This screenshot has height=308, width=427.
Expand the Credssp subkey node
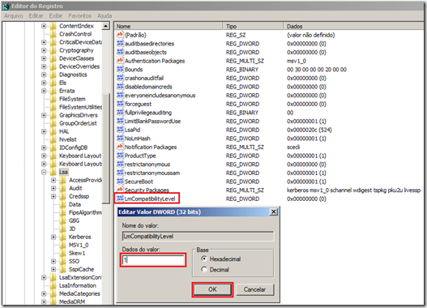pyautogui.click(x=53, y=196)
